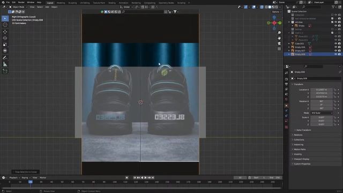Expand the Viewport Display panel
The width and height of the screenshot is (343, 193).
(301, 159)
